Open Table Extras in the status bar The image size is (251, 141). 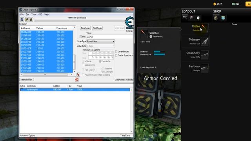pyautogui.click(x=125, y=136)
